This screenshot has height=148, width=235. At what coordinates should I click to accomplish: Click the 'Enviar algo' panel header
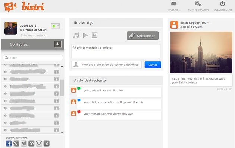116,23
